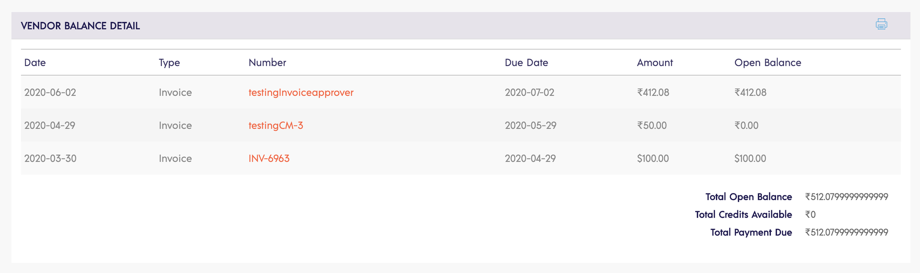Screen dimensions: 920x273
Task: Open the testingCM-3 invoice link
Action: [276, 125]
